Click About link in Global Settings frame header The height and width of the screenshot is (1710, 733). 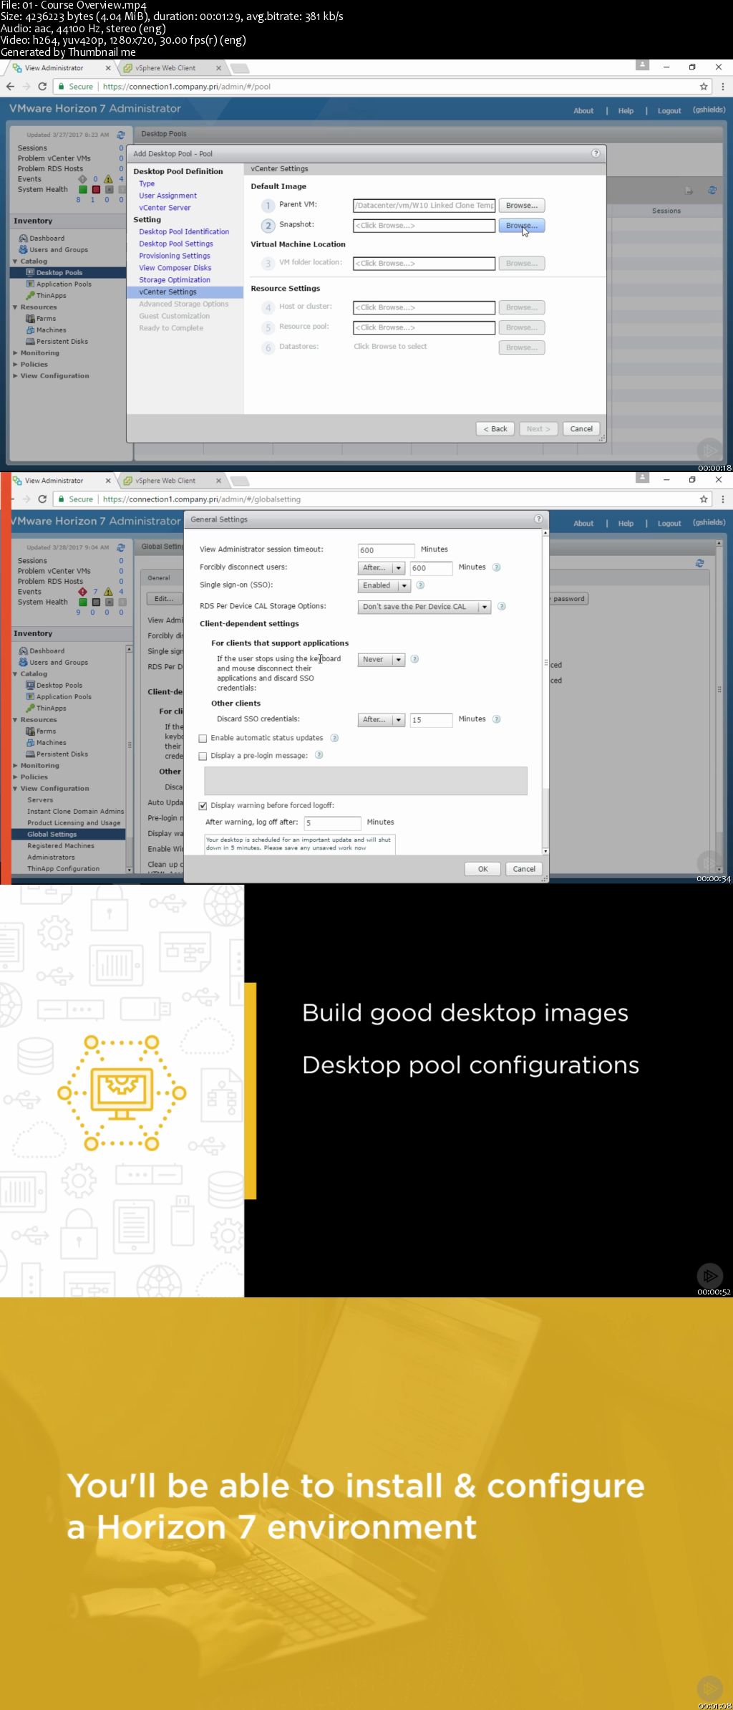point(583,523)
